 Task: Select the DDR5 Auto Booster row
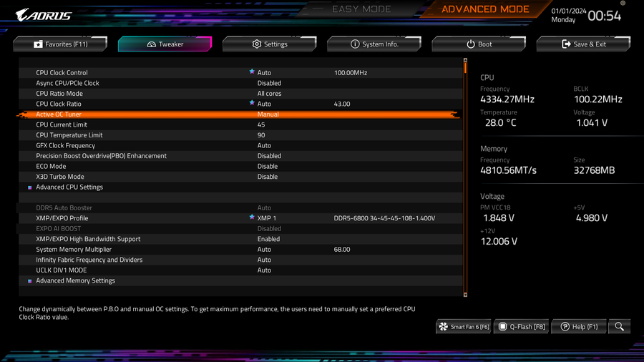point(240,208)
